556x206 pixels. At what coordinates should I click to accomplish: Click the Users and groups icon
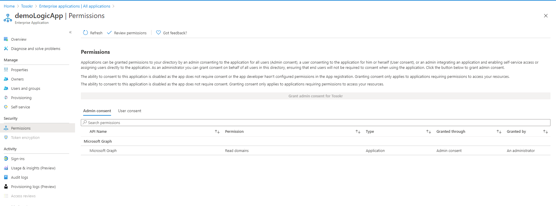tap(6, 88)
